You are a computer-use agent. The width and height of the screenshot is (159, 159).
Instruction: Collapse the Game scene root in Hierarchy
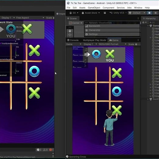(148, 26)
